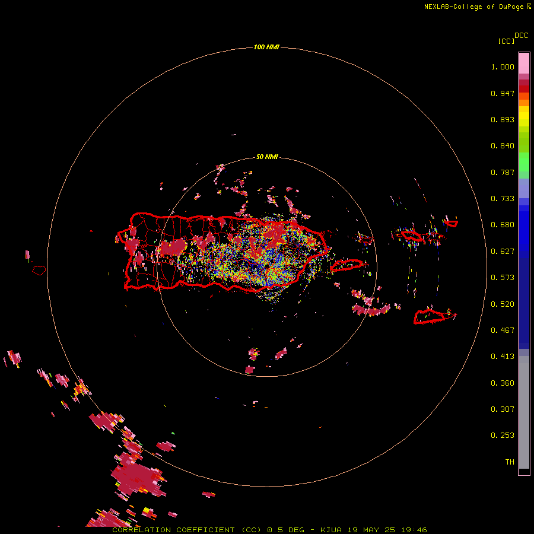
Task: Click the St. Croix island outline
Action: (430, 316)
